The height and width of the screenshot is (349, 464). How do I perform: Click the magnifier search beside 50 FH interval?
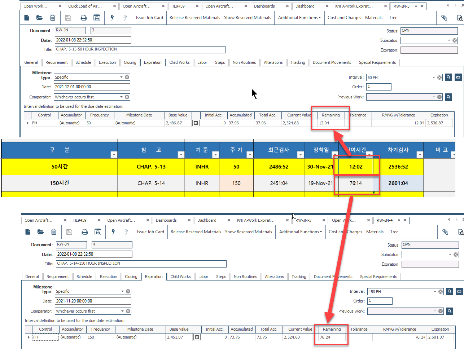click(x=448, y=77)
